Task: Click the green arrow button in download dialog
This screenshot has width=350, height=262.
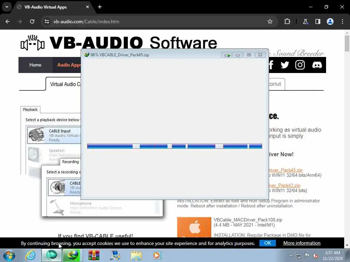Action: click(x=227, y=55)
